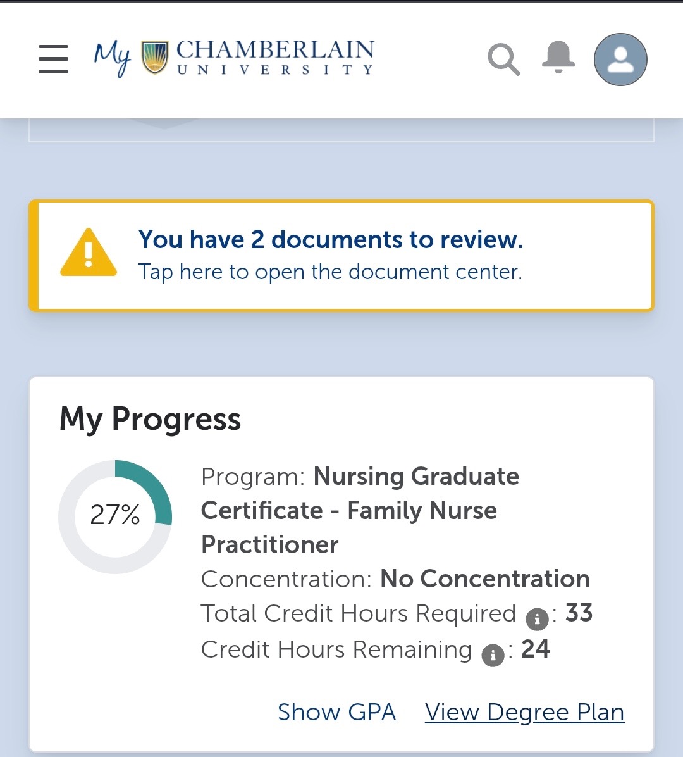Click the Chamberlain University wordmark
Image resolution: width=683 pixels, height=757 pixels.
point(275,58)
